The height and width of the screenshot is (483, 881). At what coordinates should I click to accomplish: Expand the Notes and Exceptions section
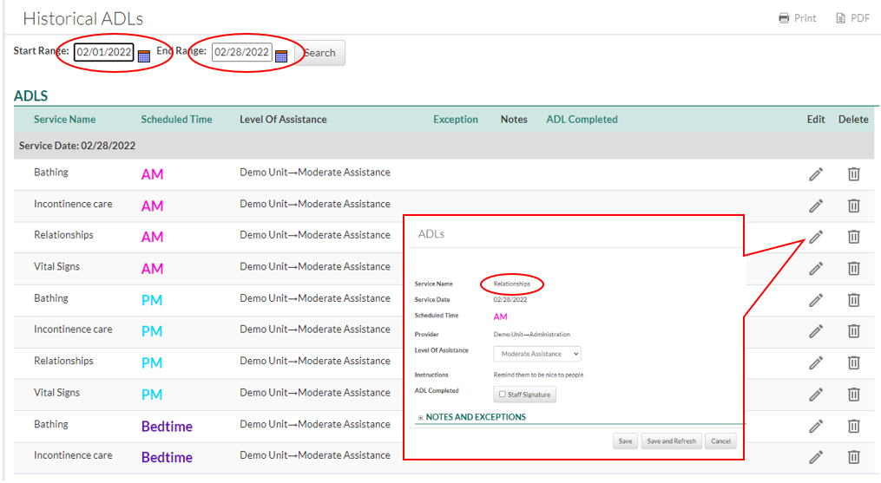click(x=421, y=417)
